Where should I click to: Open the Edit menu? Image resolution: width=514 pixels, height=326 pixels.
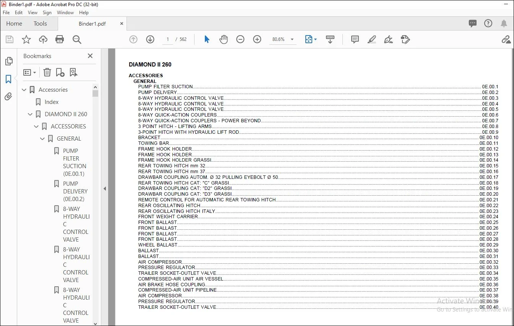pos(19,13)
